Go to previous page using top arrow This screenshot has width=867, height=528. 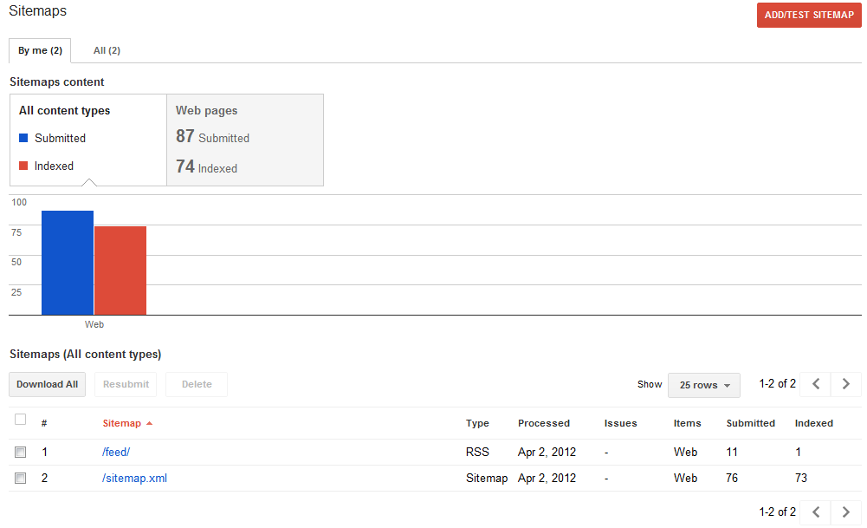click(x=816, y=383)
